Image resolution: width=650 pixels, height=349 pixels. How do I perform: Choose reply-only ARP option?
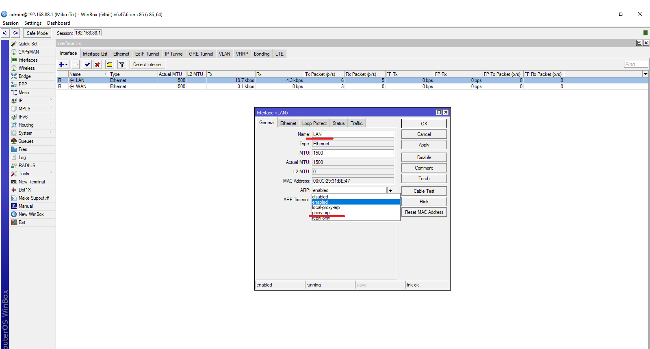click(321, 218)
